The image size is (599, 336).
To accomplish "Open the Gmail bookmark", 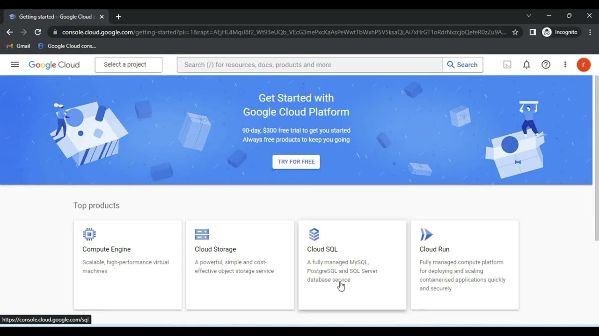I will [x=18, y=46].
